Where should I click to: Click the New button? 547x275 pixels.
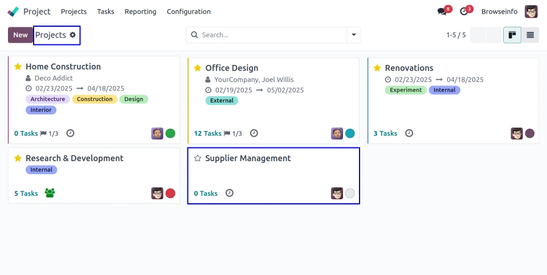point(21,35)
